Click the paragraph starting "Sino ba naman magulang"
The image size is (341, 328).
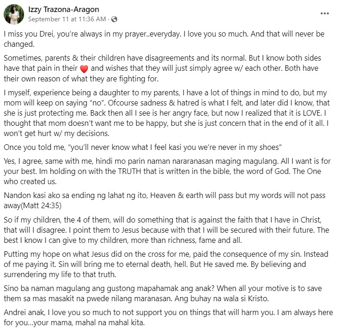(163, 293)
